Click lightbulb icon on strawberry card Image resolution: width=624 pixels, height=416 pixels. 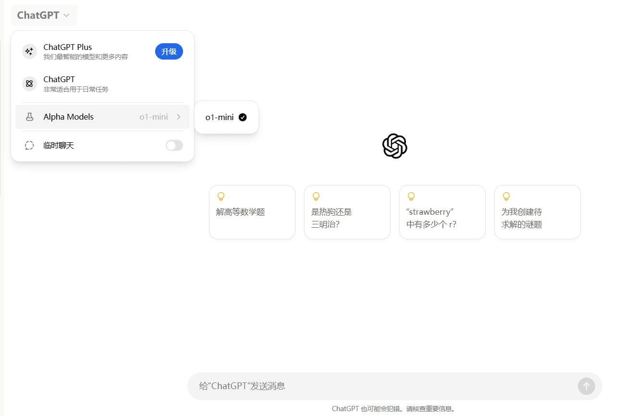(411, 196)
